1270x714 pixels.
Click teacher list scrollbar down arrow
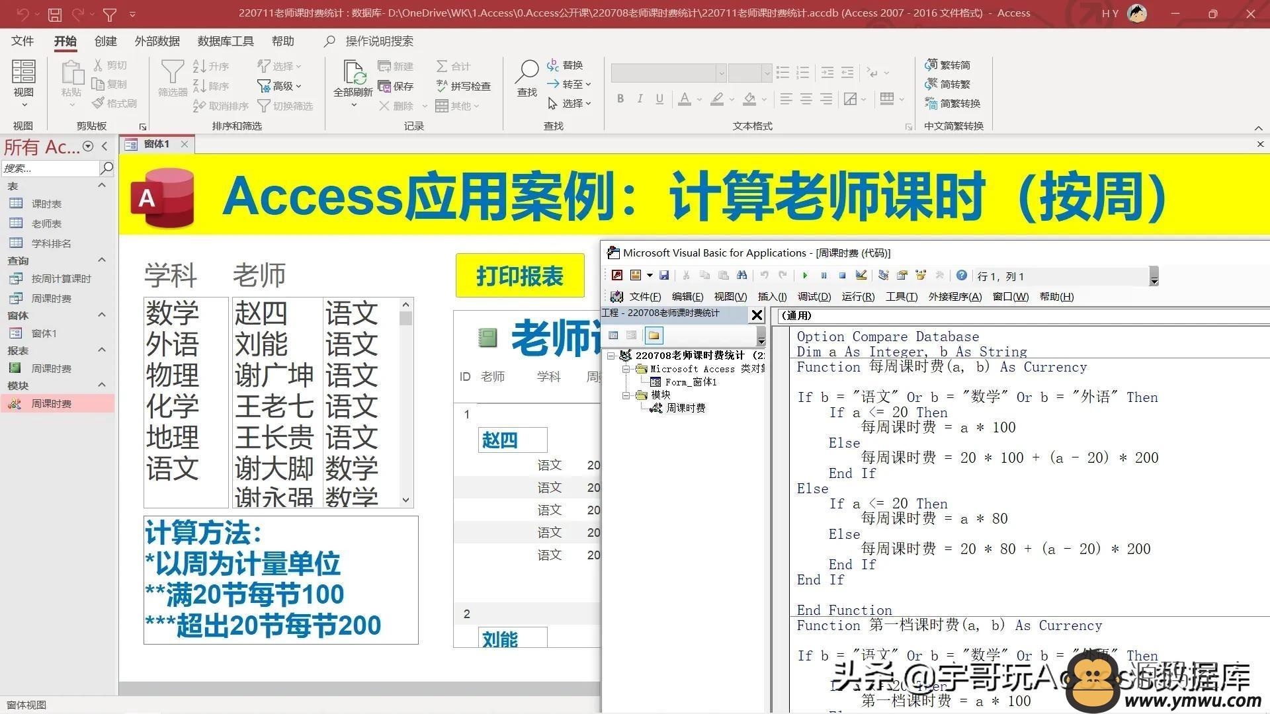click(406, 500)
